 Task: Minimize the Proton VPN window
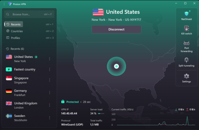point(176,3)
